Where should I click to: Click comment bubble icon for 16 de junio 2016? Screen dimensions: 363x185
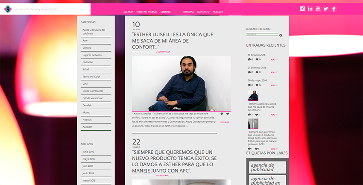click(249, 59)
